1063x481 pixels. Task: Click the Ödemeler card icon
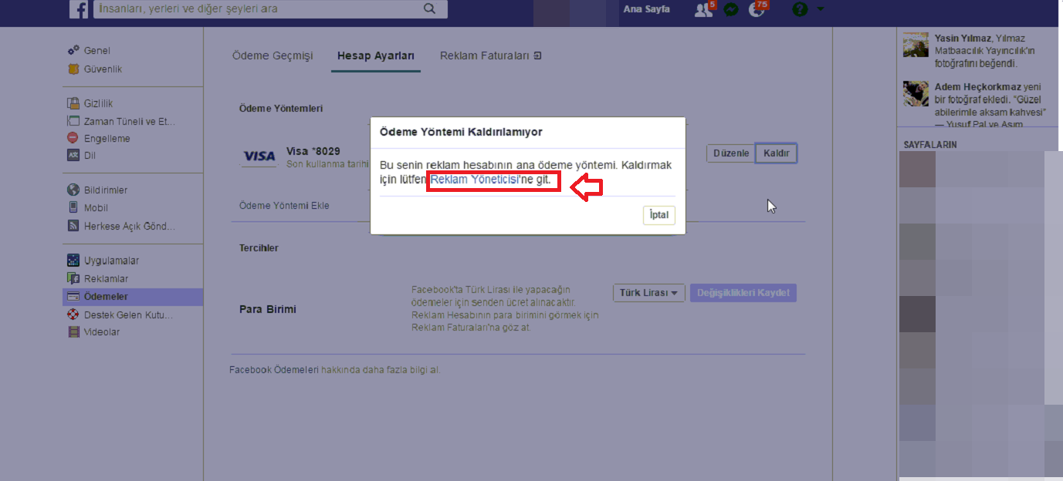click(73, 297)
